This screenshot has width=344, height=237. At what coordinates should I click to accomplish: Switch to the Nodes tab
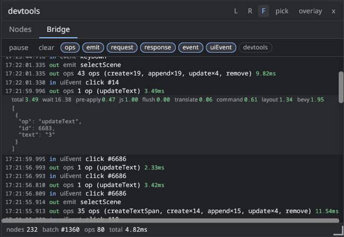click(20, 29)
